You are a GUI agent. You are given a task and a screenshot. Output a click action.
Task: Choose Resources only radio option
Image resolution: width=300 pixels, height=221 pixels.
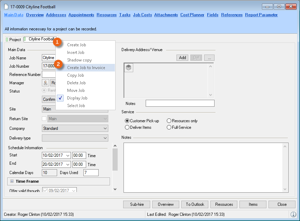point(169,121)
